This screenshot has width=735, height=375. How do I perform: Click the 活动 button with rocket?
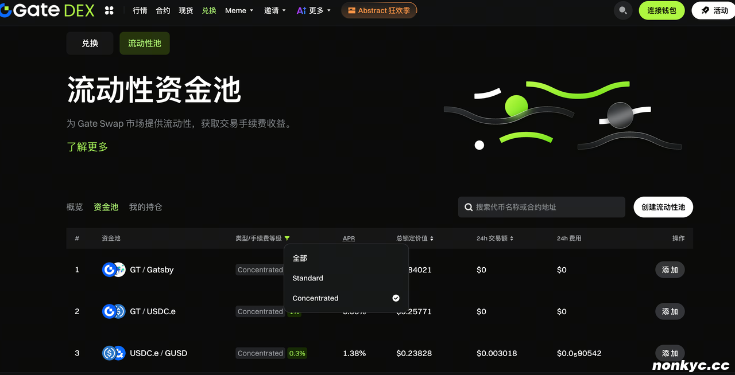click(x=714, y=10)
